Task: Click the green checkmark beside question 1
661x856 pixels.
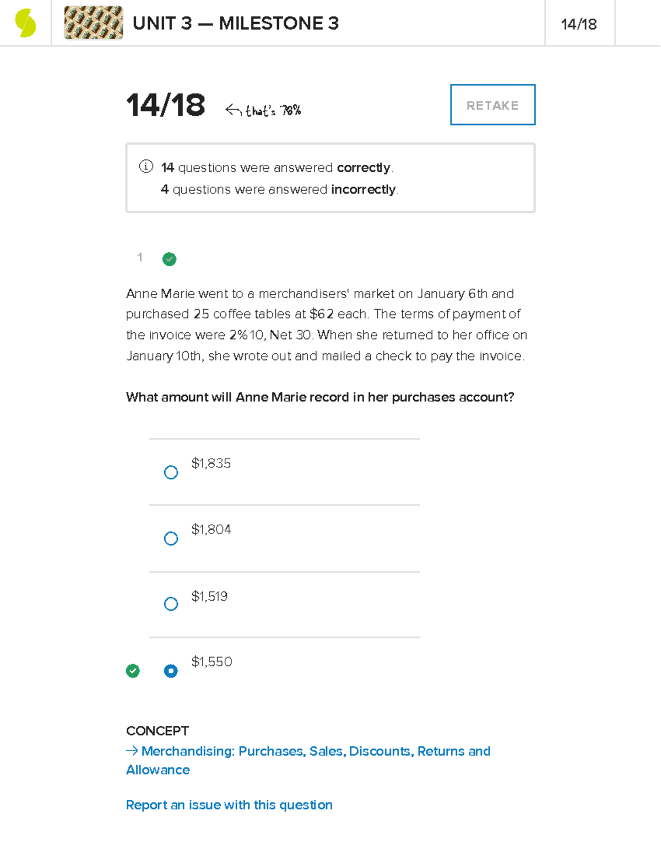Action: tap(169, 259)
